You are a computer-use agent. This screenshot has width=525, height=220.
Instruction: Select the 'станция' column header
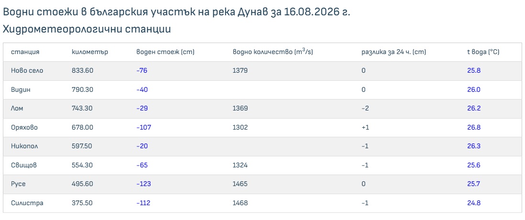pos(25,52)
